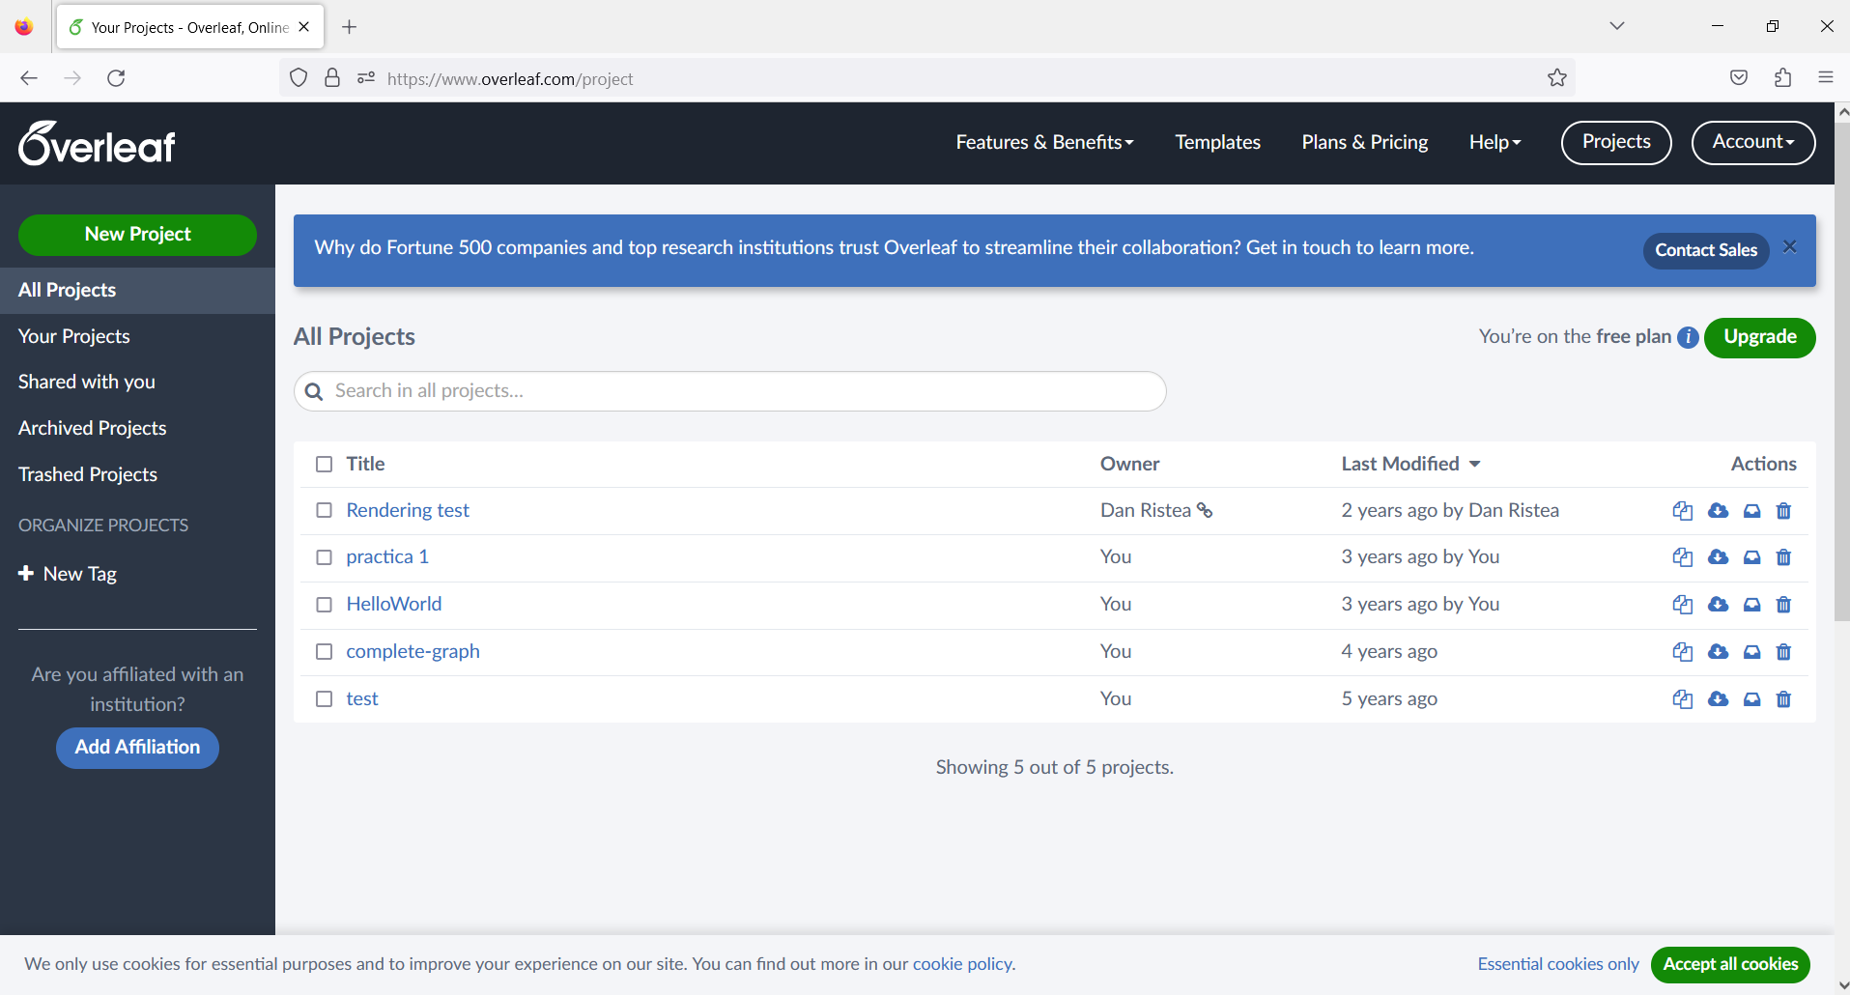Screen dimensions: 1850x995
Task: Download the practica 1 project
Action: 1719,557
